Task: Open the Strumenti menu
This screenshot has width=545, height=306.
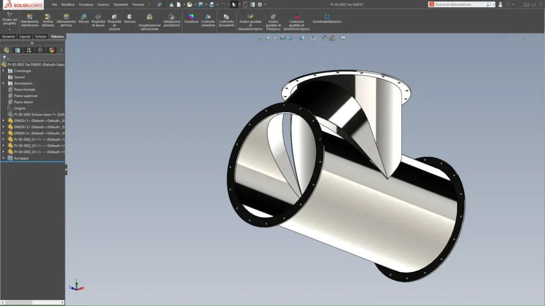Action: pos(121,4)
